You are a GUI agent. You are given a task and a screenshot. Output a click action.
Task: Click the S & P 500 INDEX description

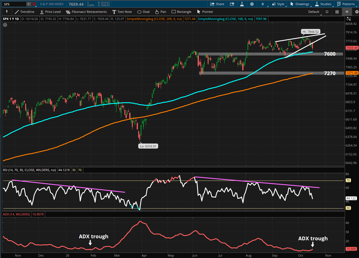click(52, 4)
